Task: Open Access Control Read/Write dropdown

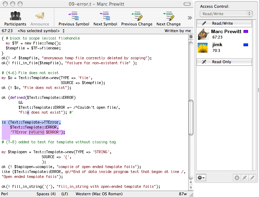Action: pyautogui.click(x=226, y=14)
